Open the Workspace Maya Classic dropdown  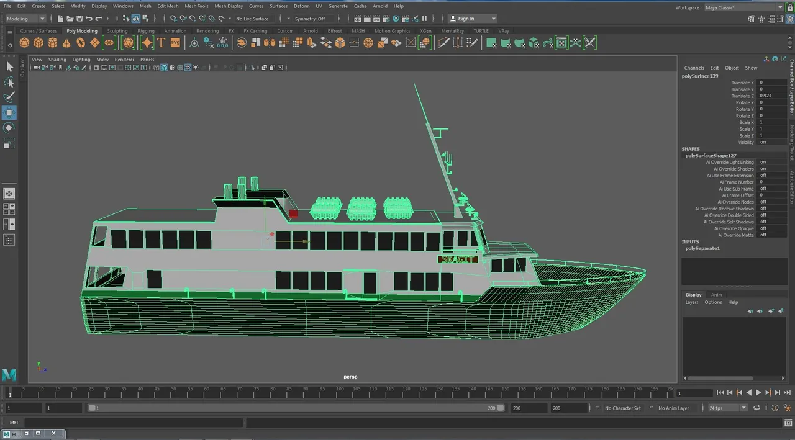[744, 7]
